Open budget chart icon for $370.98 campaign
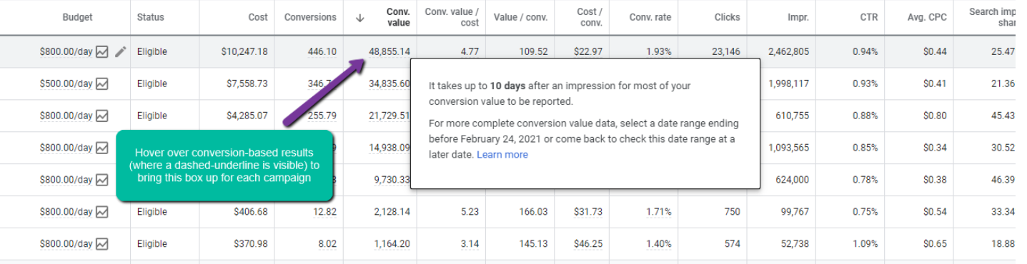The width and height of the screenshot is (1027, 264). [x=102, y=244]
